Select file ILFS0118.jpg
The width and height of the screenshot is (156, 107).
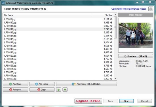[x=58, y=49]
